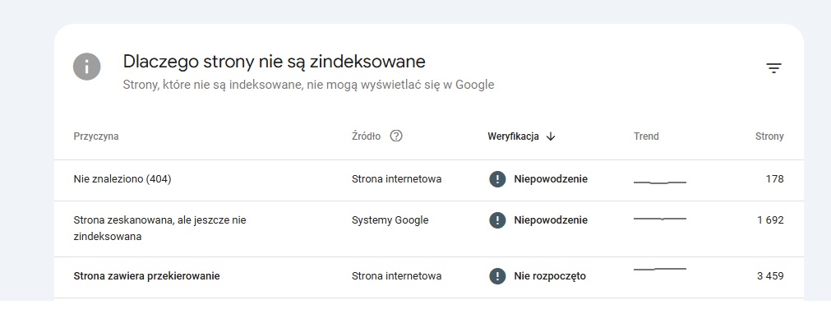Open 'Strona zeskanowana, ale jeszcze nie zindeksowana'
The image size is (831, 328).
[x=429, y=229]
